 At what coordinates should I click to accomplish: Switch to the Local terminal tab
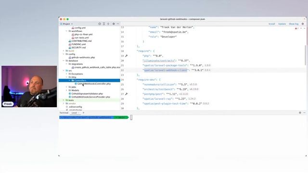(74, 113)
